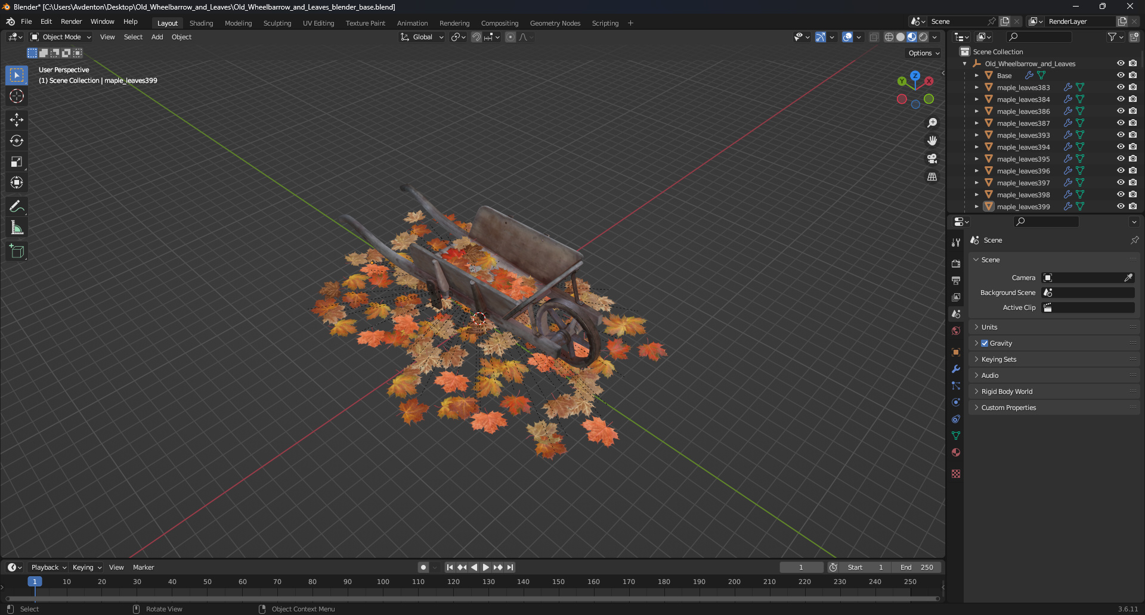Jump to the timeline's first frame

450,567
